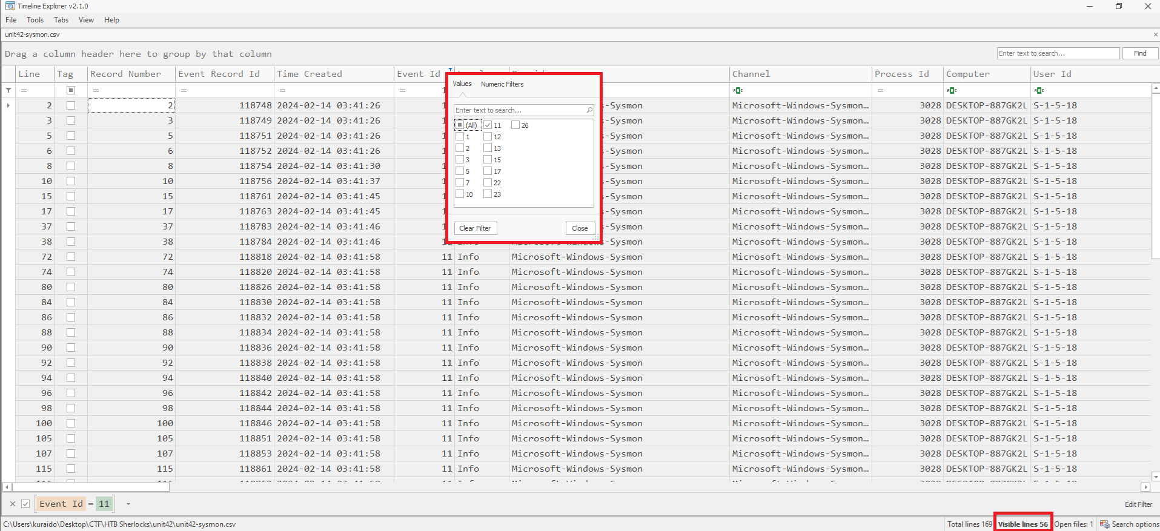Click the top-right search text field
Viewport: 1160px width, 531px height.
(1058, 53)
